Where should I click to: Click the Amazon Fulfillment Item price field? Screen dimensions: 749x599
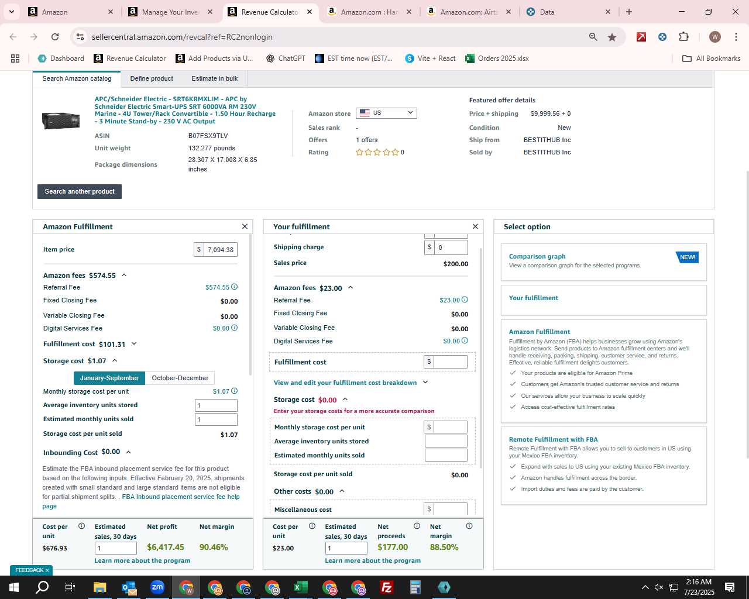(221, 250)
